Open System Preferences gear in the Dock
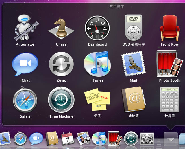Image resolution: width=185 pixels, height=149 pixels. (147, 139)
